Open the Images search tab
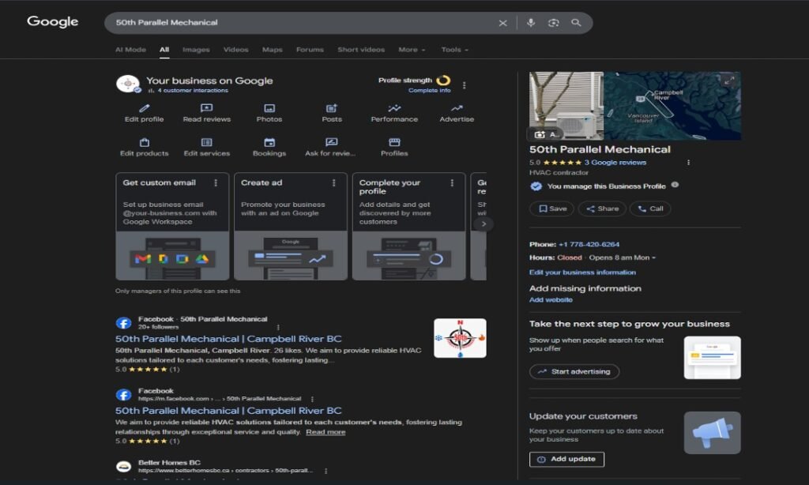Viewport: 809px width, 485px height. pyautogui.click(x=195, y=49)
